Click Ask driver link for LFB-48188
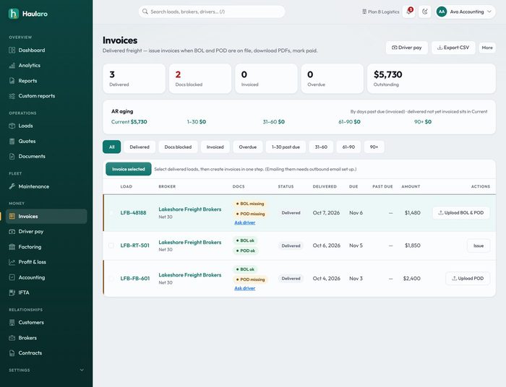 [244, 222]
